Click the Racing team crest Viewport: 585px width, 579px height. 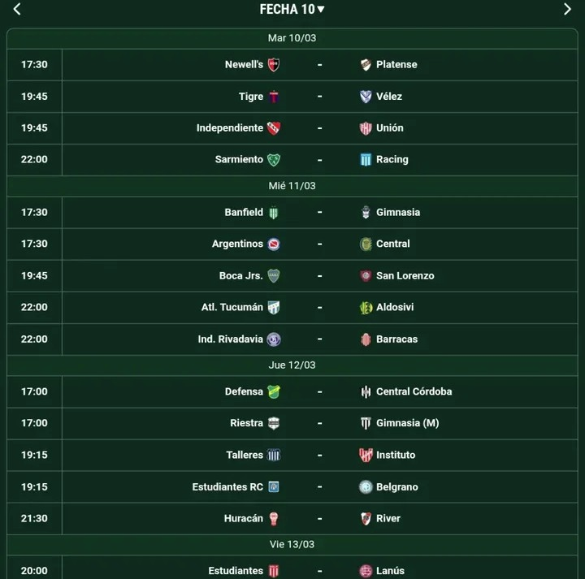coord(366,160)
